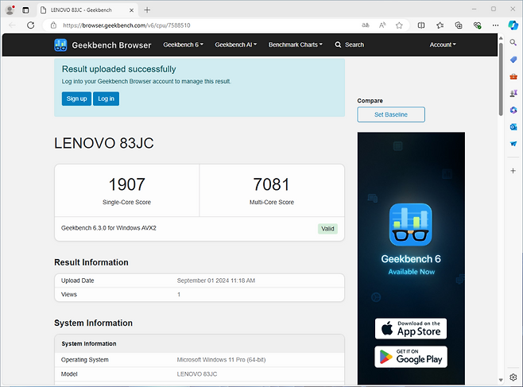This screenshot has width=523, height=387.
Task: Click the Geekbench Browser logo icon
Action: tap(61, 45)
